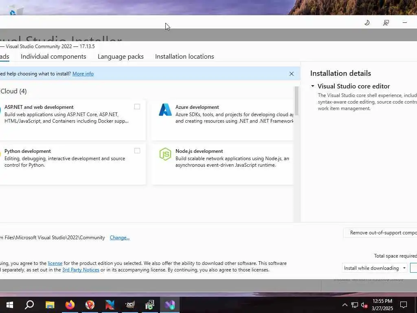417x313 pixels.
Task: Open the license link
Action: 55,263
